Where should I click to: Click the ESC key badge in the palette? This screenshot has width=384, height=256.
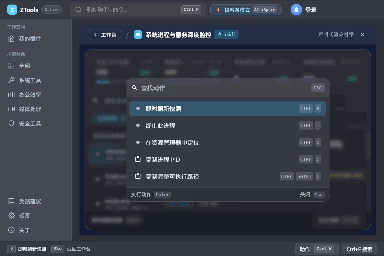(x=318, y=88)
